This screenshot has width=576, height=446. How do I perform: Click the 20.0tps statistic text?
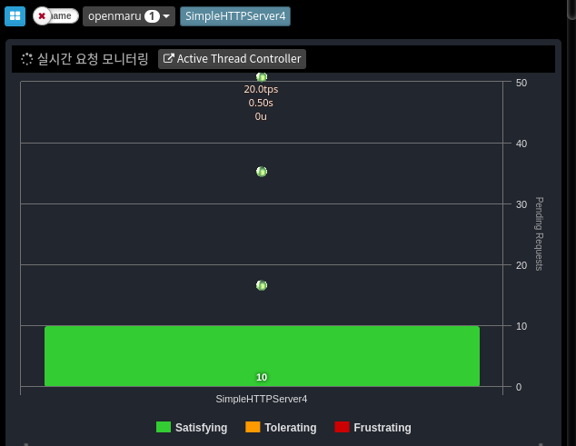(261, 89)
